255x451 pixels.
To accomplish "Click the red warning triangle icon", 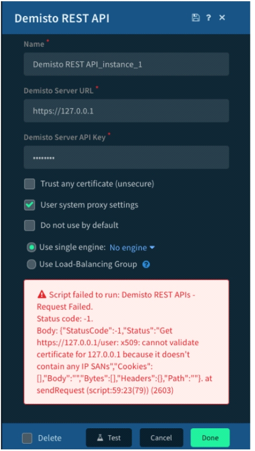I will [x=42, y=294].
